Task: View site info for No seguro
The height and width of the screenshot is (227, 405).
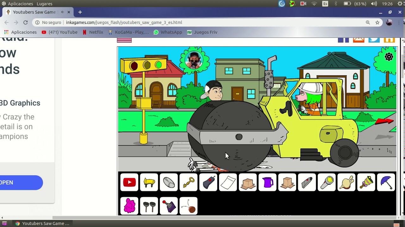Action: [48, 22]
